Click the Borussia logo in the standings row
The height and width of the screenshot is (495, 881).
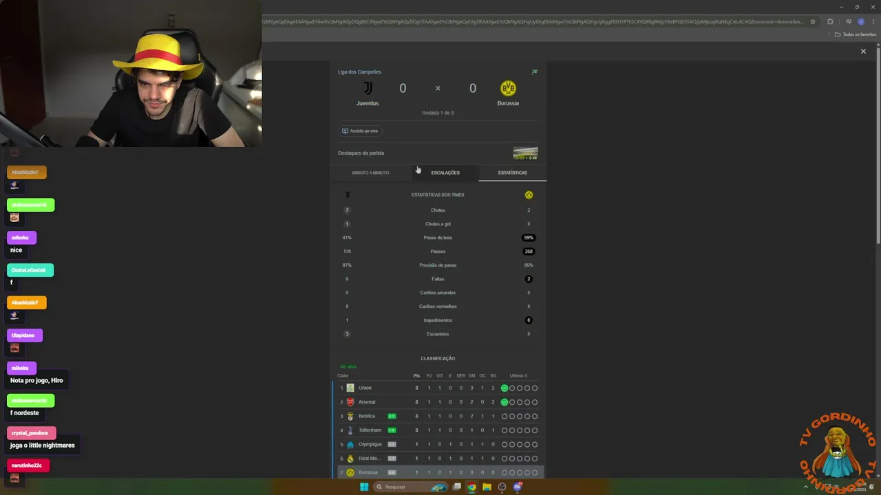(350, 472)
